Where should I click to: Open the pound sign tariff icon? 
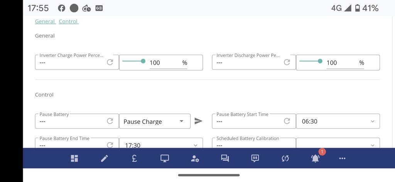click(135, 159)
